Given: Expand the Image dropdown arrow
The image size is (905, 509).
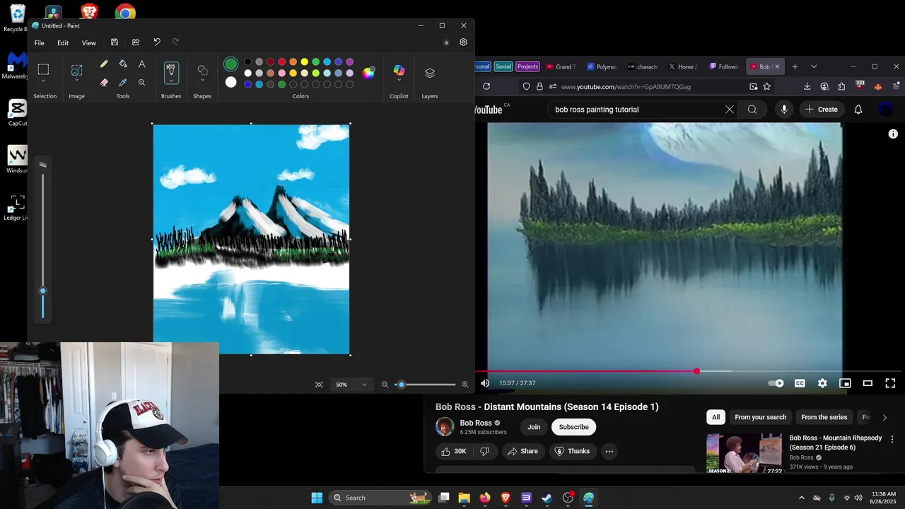Looking at the screenshot, I should pyautogui.click(x=76, y=81).
